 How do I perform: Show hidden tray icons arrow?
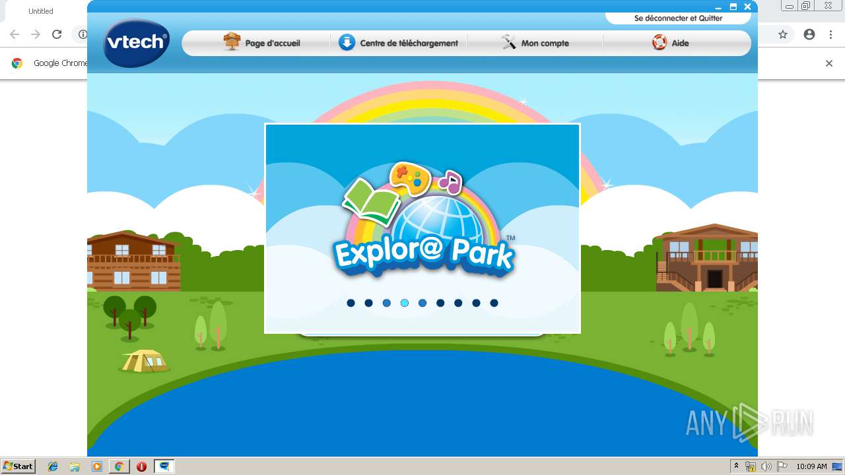[x=736, y=466]
